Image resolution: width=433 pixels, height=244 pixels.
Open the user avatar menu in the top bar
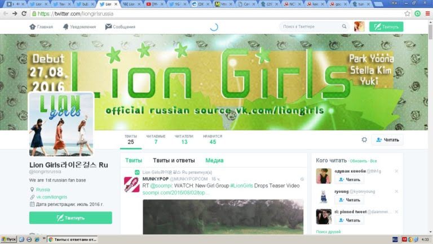click(359, 26)
